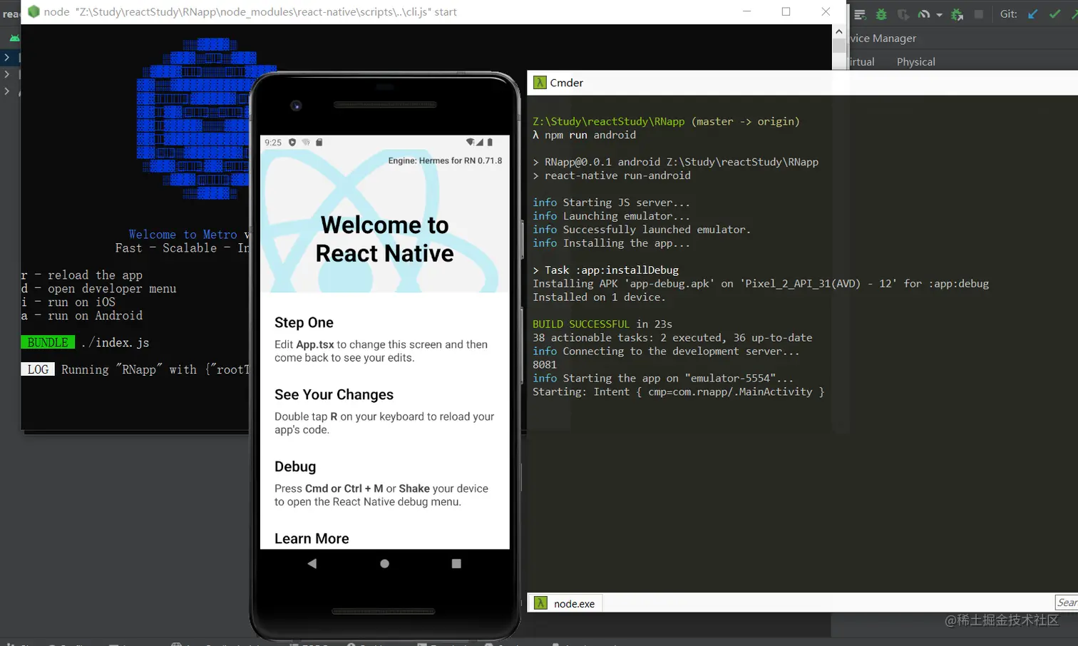Tap the Back button on the emulator
The width and height of the screenshot is (1078, 646).
pyautogui.click(x=312, y=563)
